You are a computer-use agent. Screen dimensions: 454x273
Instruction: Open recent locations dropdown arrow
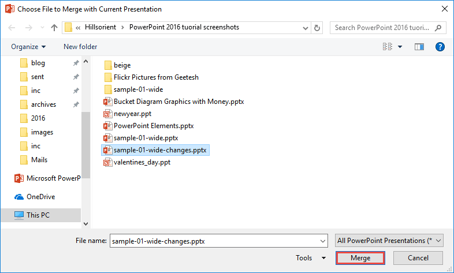tap(42, 28)
